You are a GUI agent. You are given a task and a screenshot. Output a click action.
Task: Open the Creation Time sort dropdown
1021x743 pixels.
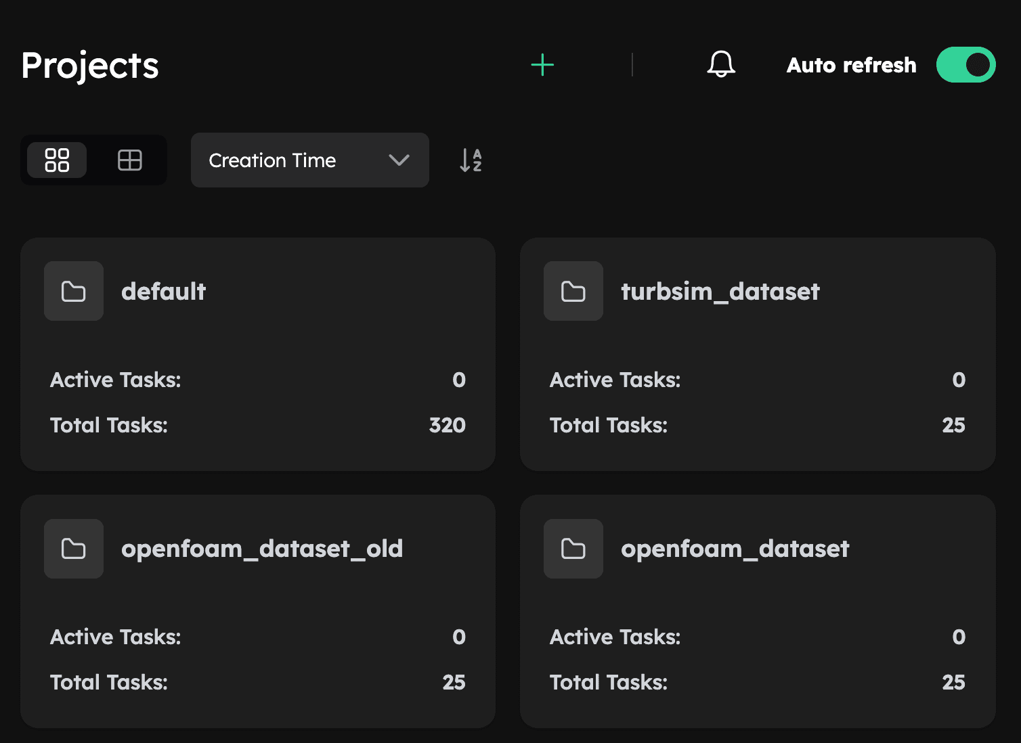pos(309,160)
